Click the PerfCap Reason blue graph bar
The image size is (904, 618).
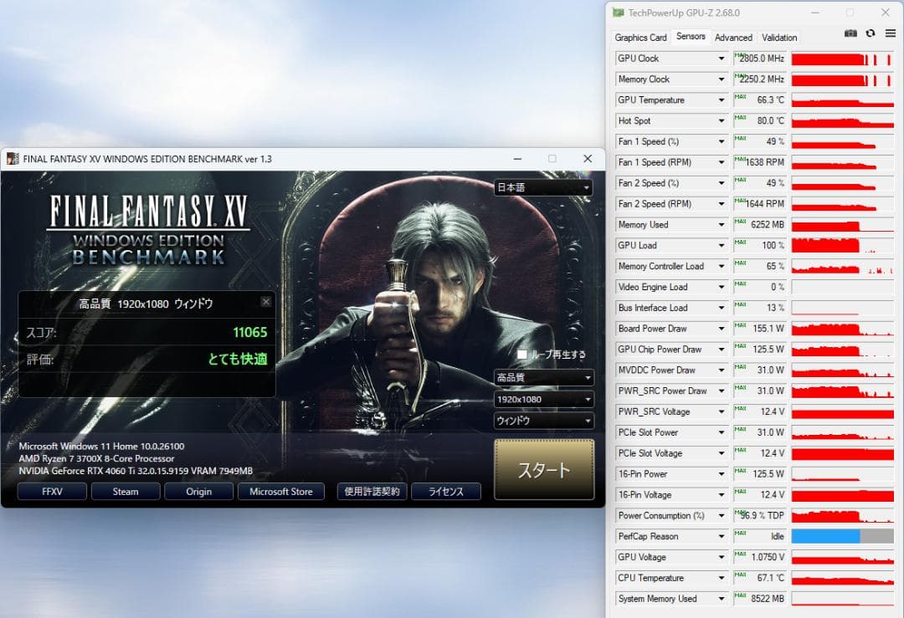825,536
